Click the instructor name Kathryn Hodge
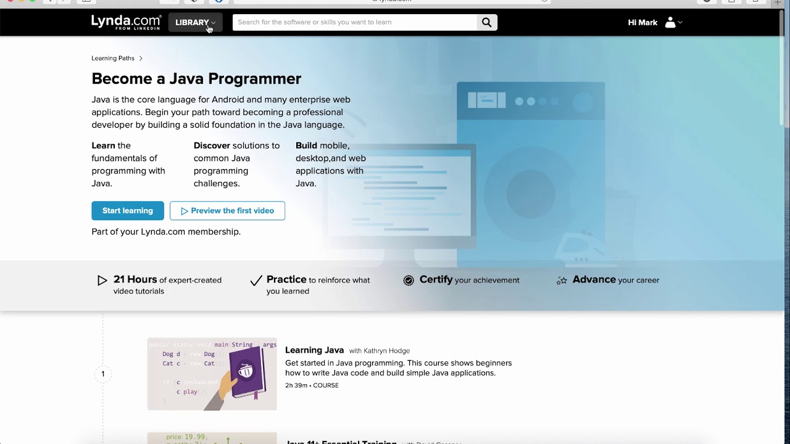Viewport: 790px width, 444px height. (386, 351)
